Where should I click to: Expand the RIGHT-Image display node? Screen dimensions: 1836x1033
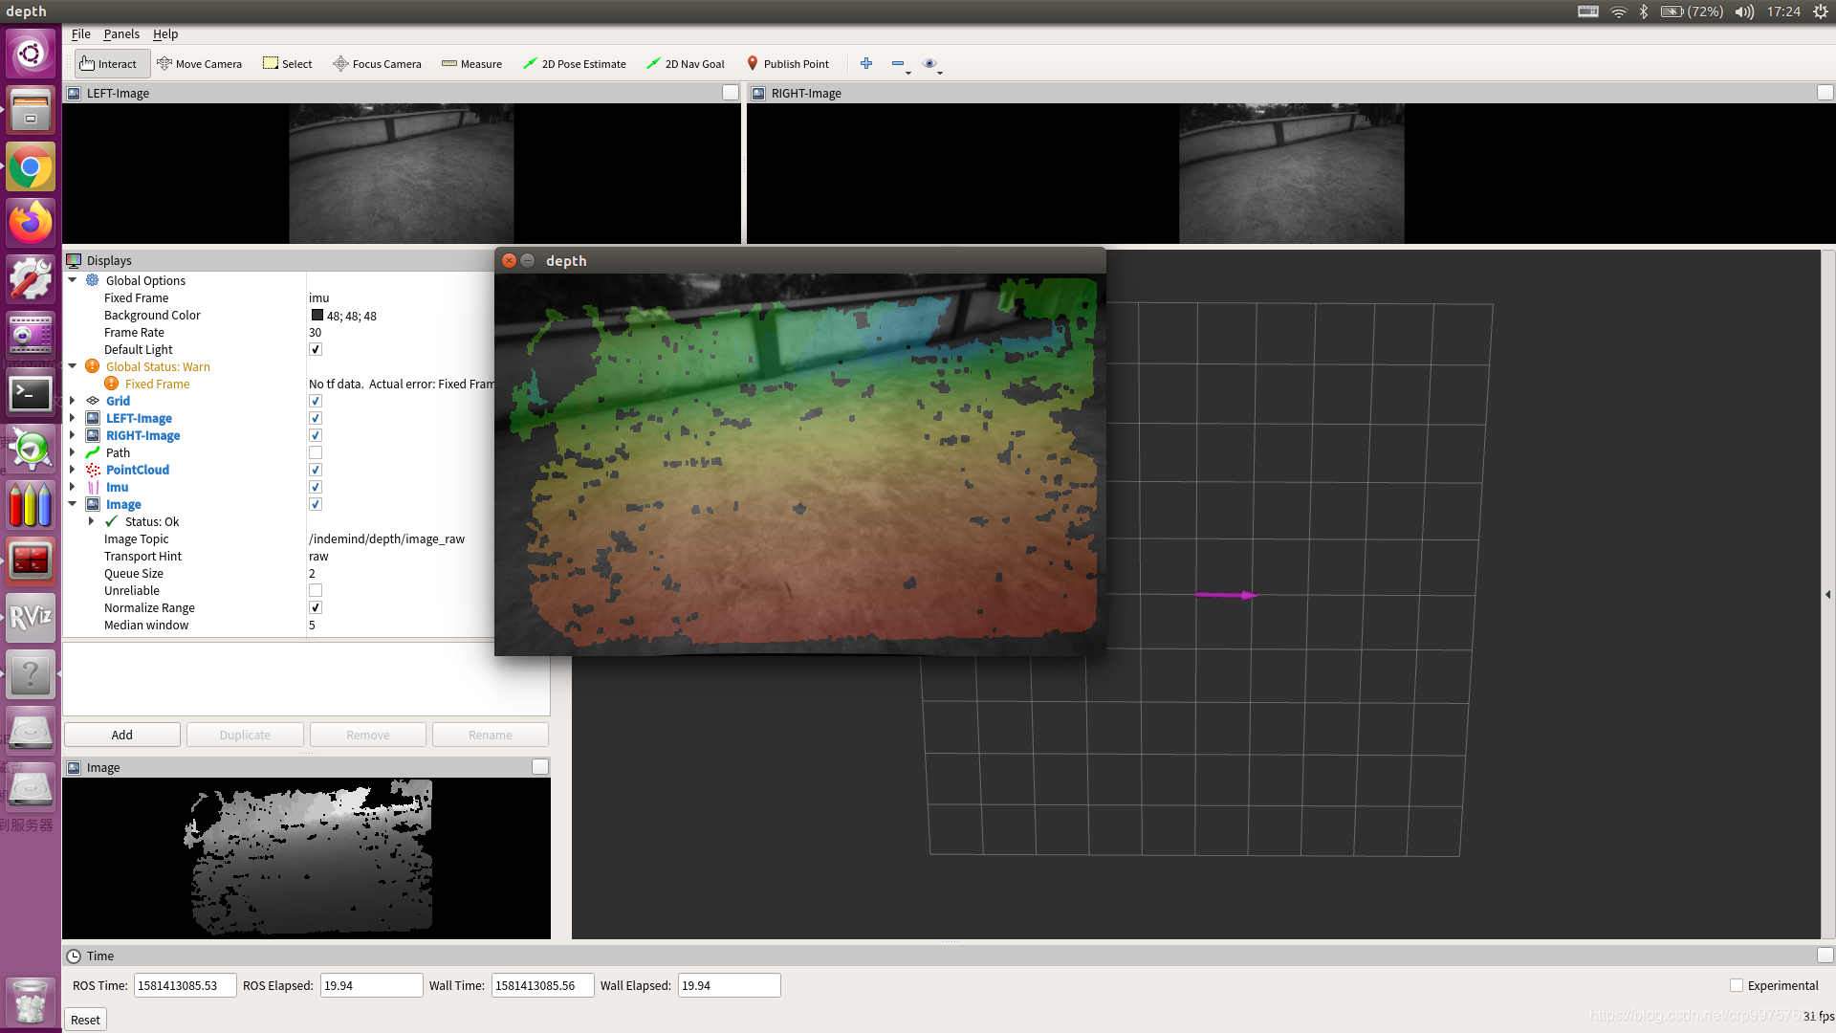tap(73, 435)
